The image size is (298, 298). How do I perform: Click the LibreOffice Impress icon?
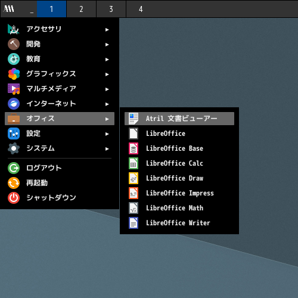pos(134,193)
